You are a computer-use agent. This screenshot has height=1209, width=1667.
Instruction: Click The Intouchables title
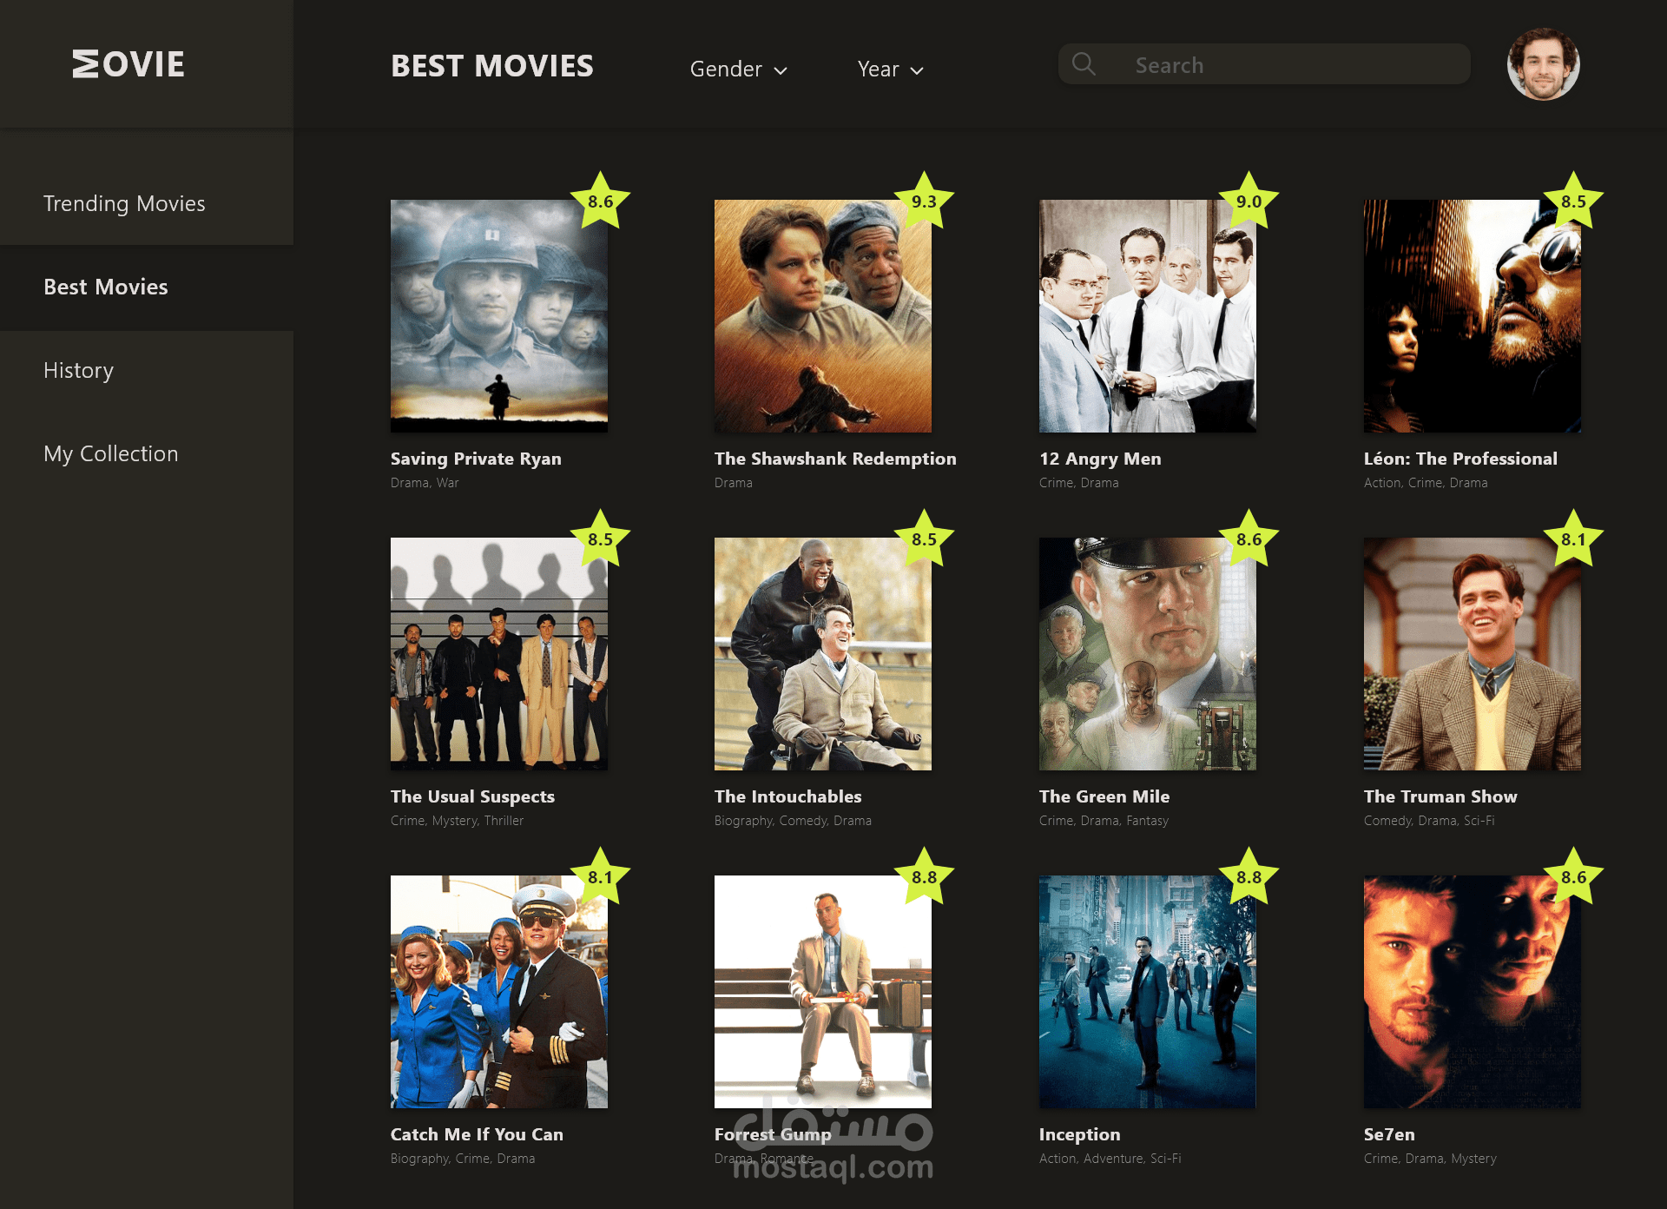click(x=788, y=796)
